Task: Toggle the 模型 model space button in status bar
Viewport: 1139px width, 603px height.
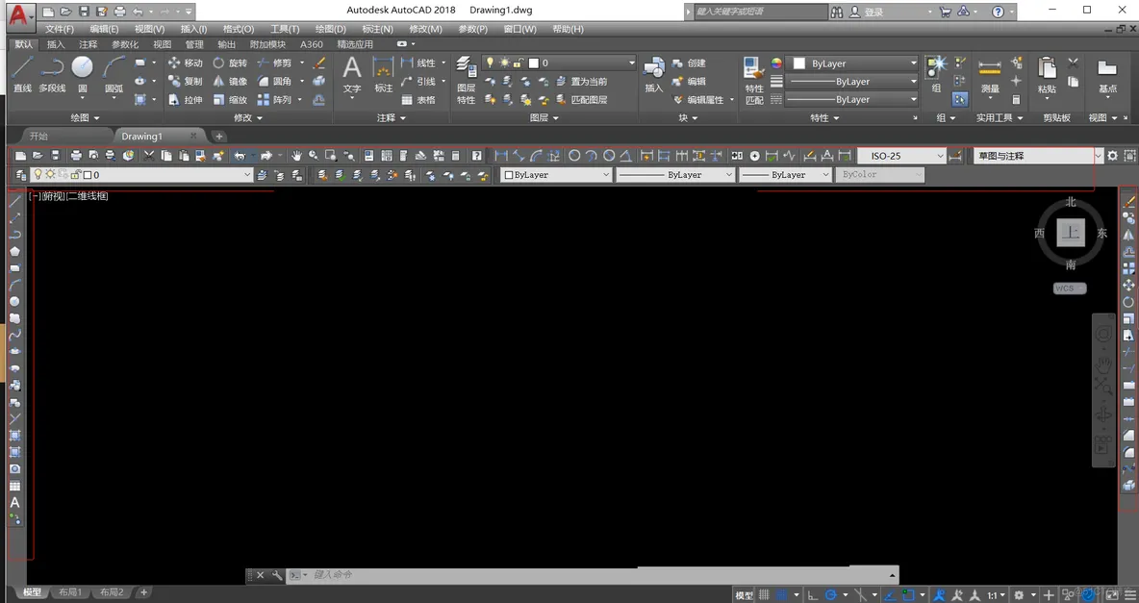Action: tap(744, 595)
